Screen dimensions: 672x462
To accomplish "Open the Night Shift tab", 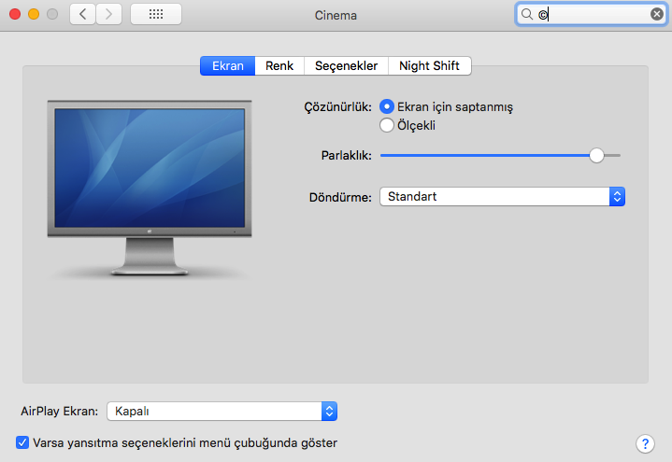I will (x=429, y=66).
